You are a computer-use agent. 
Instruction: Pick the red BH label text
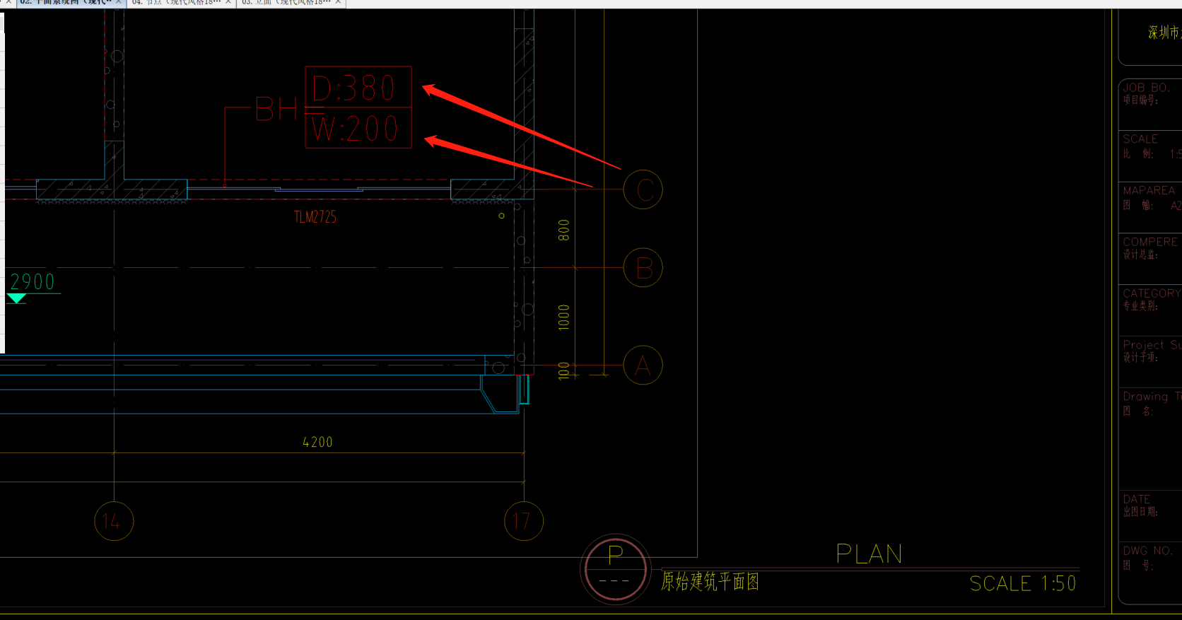[276, 110]
